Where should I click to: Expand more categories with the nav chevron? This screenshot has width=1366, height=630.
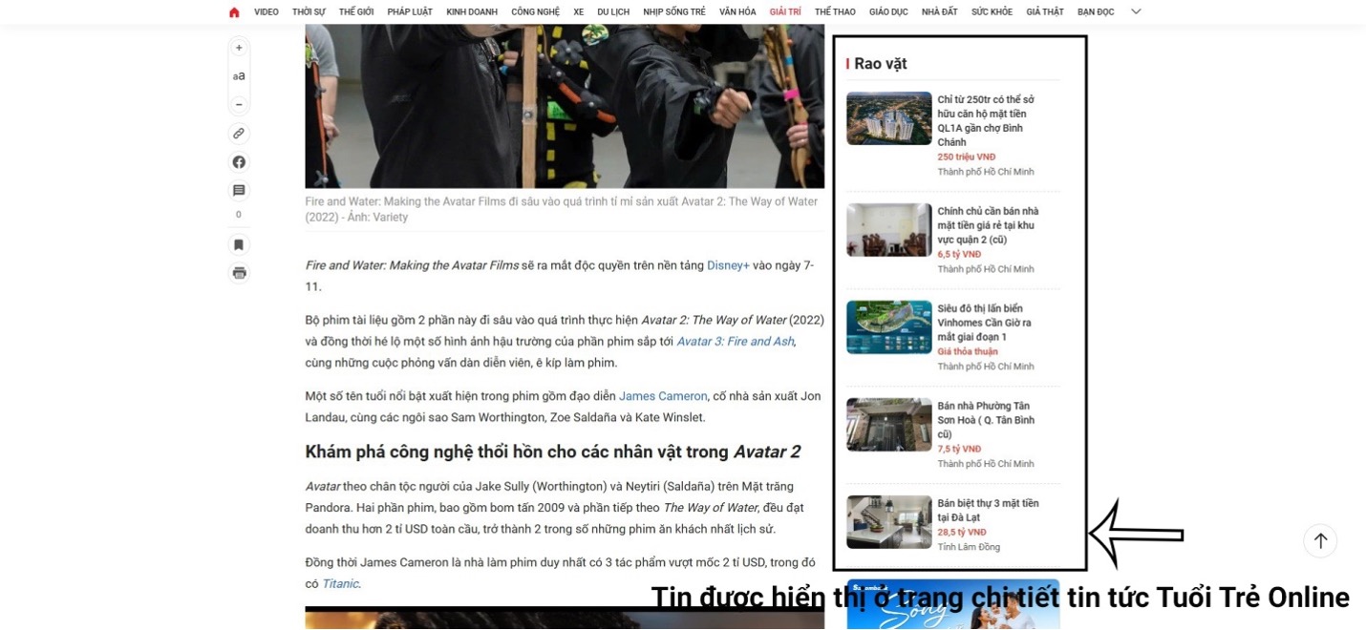point(1136,12)
